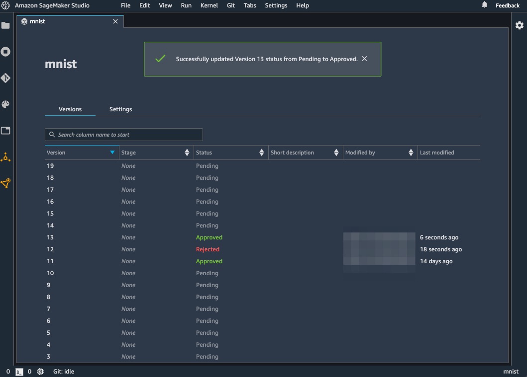Sort by Short description column arrows
This screenshot has width=527, height=377.
336,152
